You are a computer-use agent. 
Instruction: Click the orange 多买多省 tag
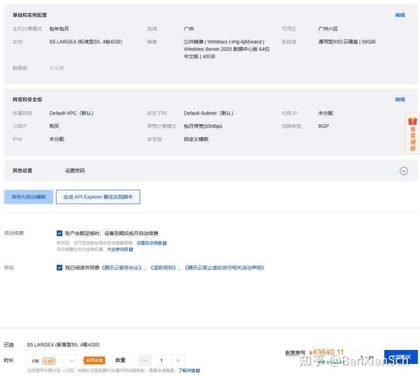pyautogui.click(x=94, y=360)
